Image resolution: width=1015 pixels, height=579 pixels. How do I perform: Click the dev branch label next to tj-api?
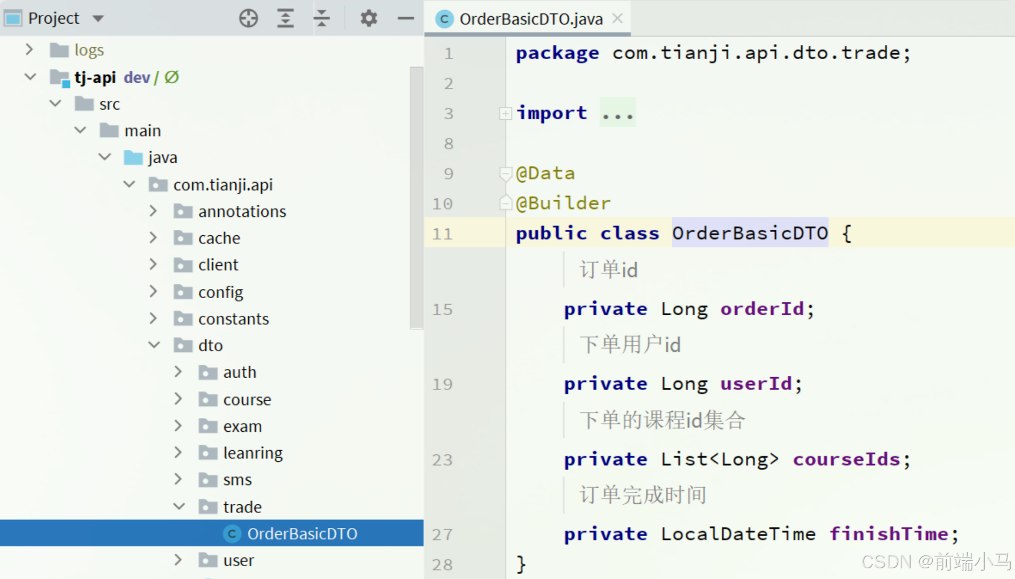[x=137, y=77]
